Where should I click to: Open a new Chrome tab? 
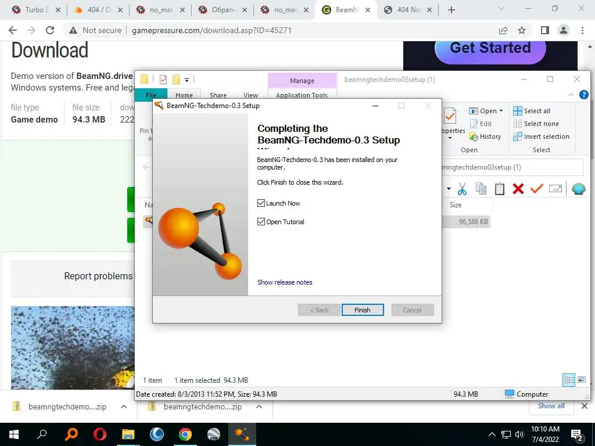pos(451,10)
